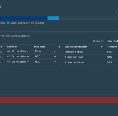Open the Drive Type column filter icon
Screen dimensions: 118x116
59,47
